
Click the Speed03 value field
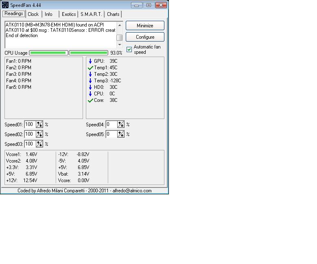(x=30, y=144)
